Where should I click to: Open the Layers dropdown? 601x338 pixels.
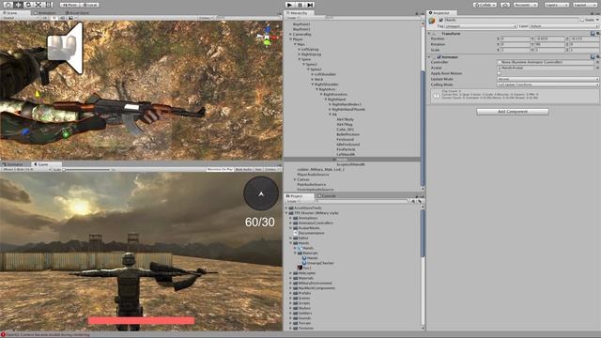(556, 5)
